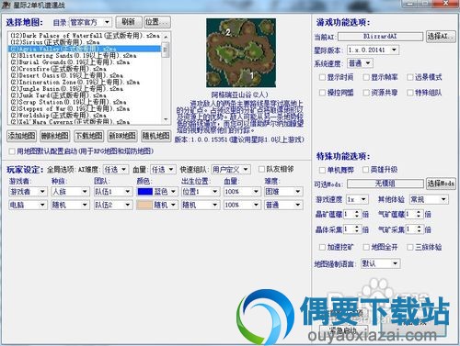Screen dimensions: 460x346
Task: Click the 选择AI.. button
Action: click(441, 37)
